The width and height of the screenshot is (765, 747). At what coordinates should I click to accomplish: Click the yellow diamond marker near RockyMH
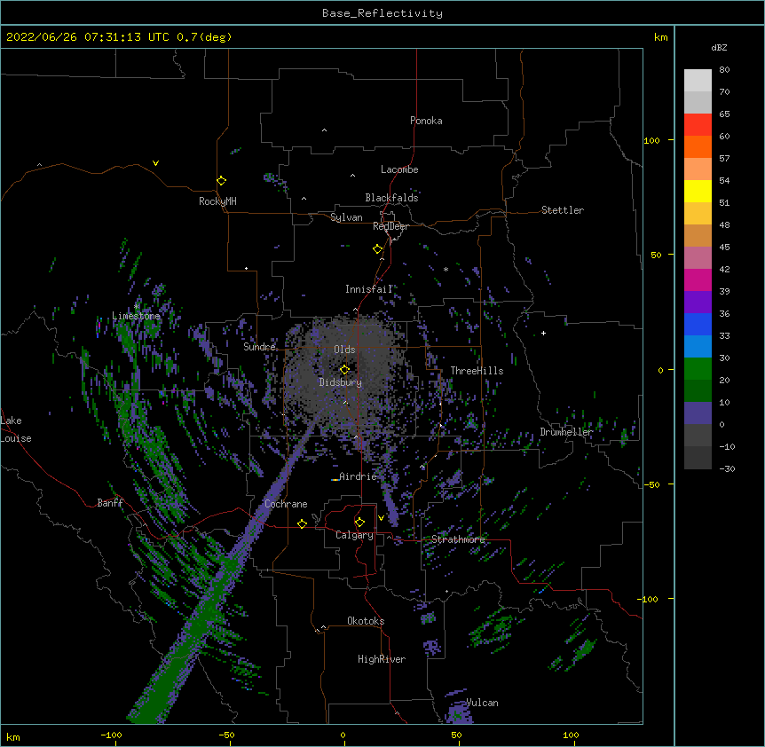pyautogui.click(x=222, y=181)
